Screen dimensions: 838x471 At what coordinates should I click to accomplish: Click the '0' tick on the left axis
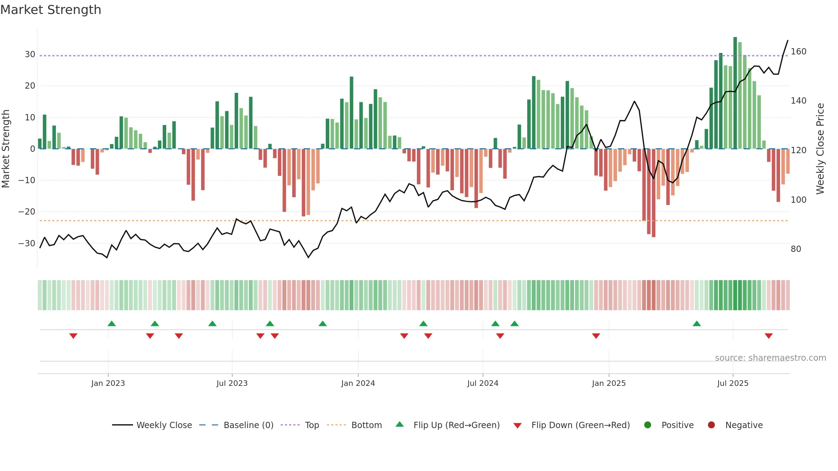coord(33,149)
